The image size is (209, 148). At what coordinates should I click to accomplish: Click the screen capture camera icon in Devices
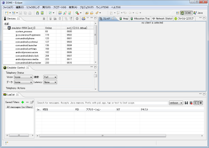click(83, 19)
